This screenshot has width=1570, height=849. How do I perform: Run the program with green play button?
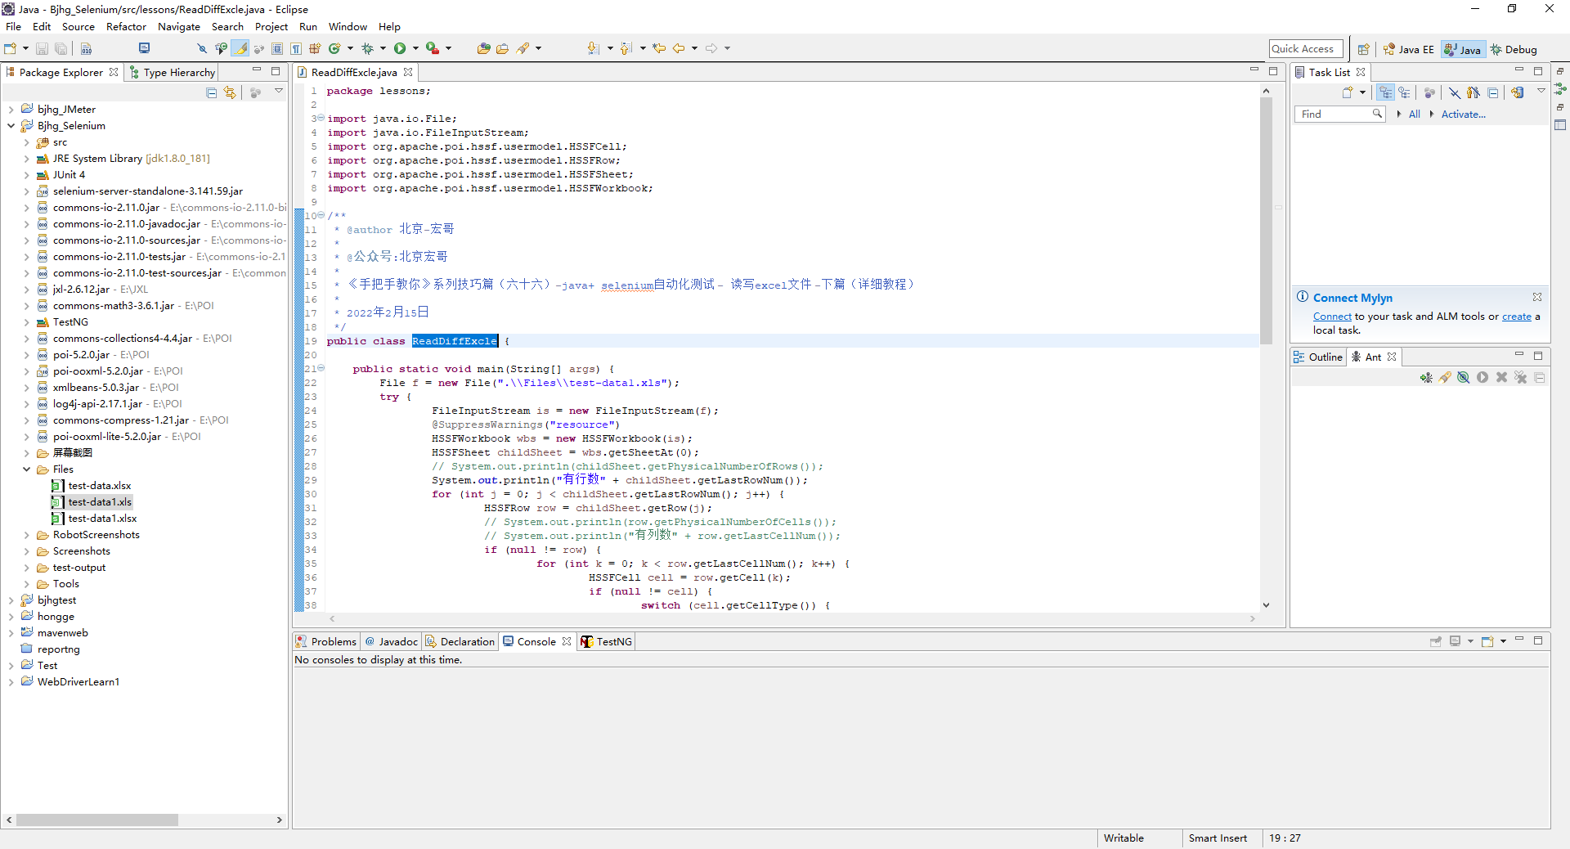click(x=400, y=49)
